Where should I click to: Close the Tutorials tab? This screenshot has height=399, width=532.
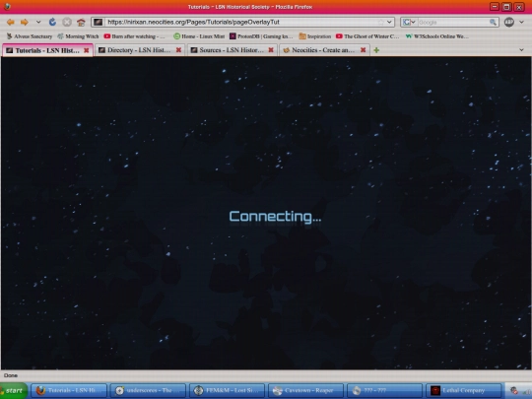coord(87,50)
